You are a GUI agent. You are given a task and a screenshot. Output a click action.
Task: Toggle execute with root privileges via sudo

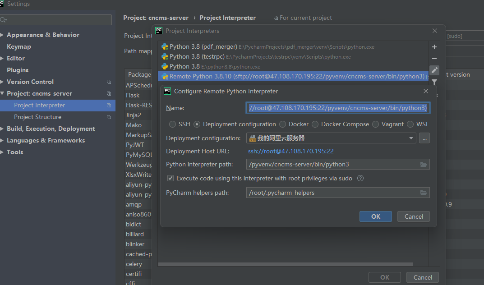tap(171, 178)
